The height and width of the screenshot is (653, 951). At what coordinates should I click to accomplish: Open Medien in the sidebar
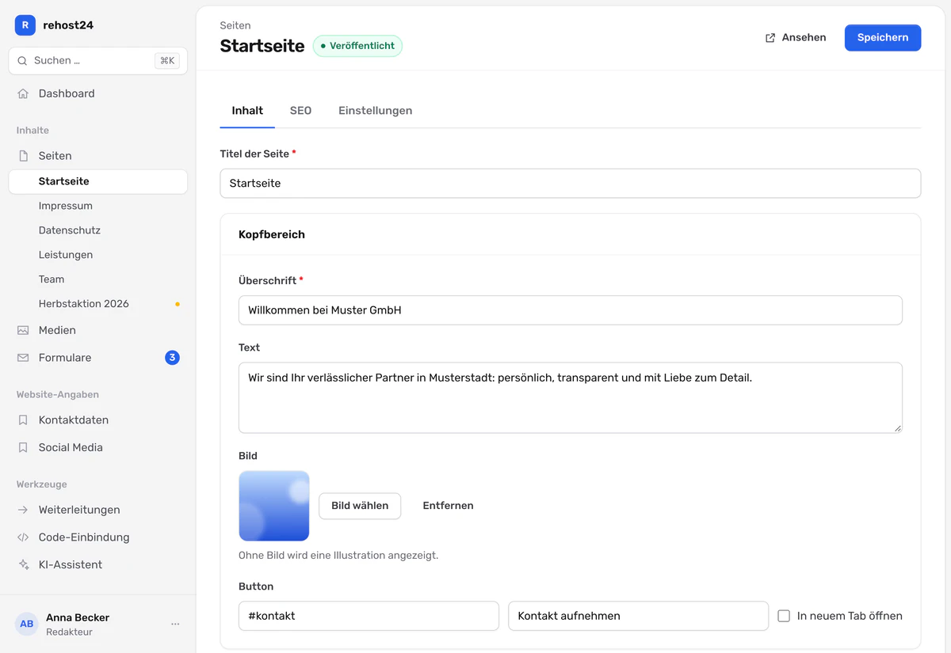pos(98,330)
